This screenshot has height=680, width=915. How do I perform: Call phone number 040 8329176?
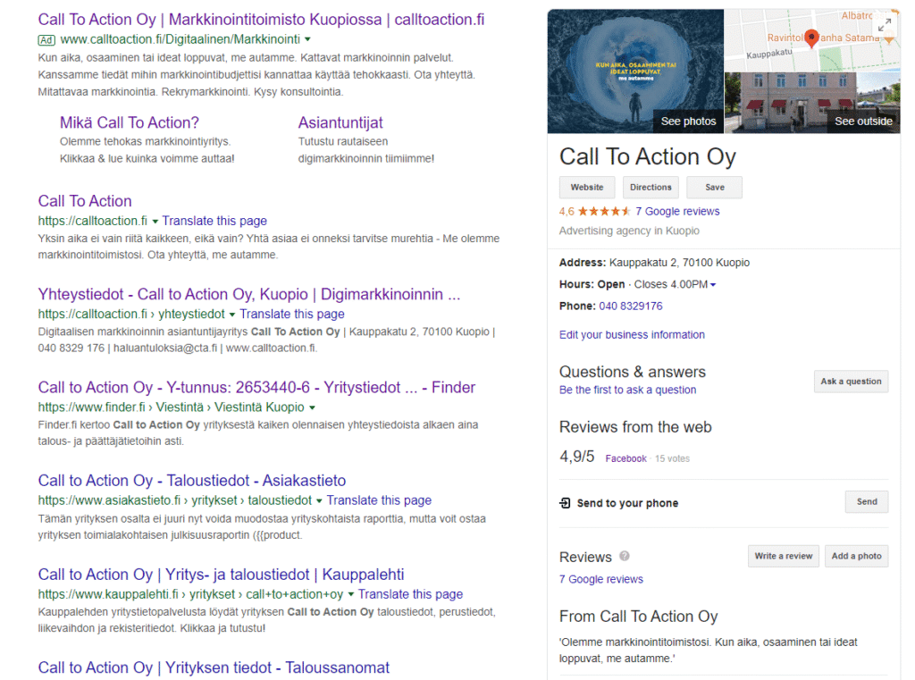(630, 306)
